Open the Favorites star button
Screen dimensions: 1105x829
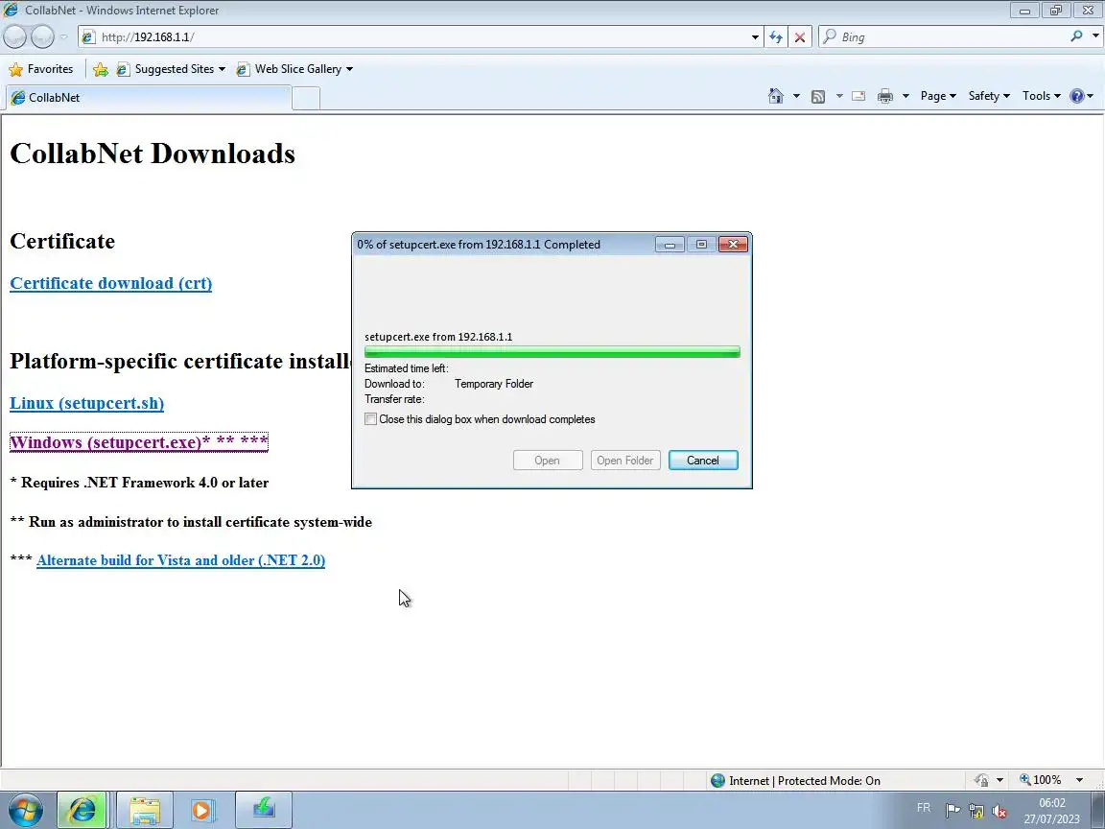click(x=41, y=69)
